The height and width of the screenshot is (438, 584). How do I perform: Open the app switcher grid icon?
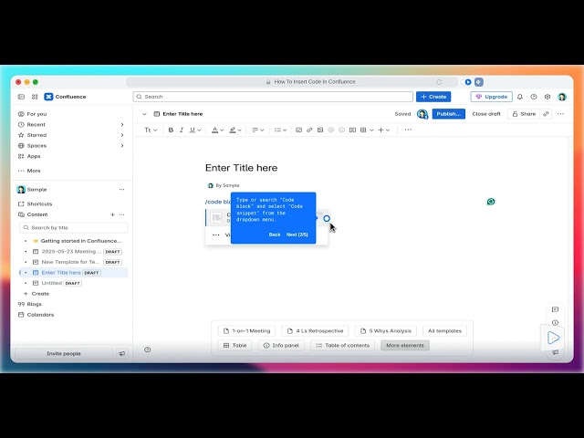(x=35, y=97)
